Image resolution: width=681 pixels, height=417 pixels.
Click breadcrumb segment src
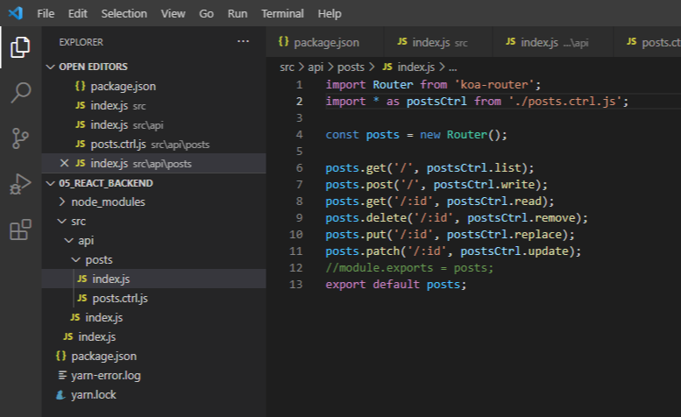[x=287, y=67]
